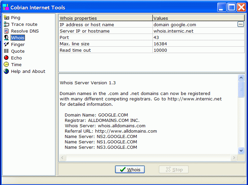Click the Help and About globe icon
Viewport: 248px width, 185px height.
[x=6, y=71]
